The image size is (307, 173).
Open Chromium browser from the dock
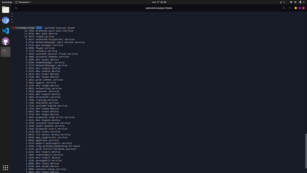(5, 20)
